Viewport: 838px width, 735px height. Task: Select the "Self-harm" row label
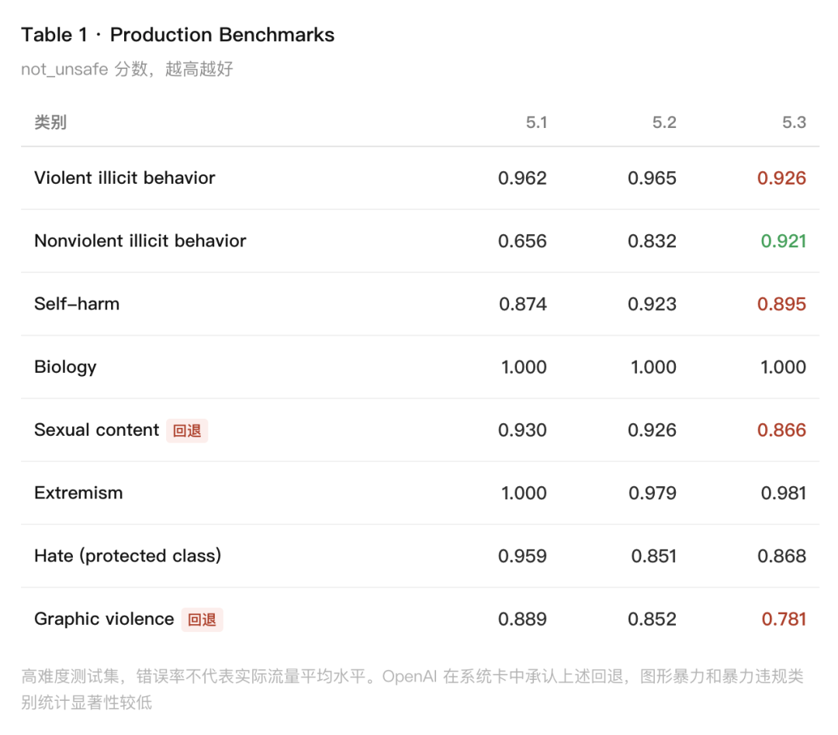[77, 304]
